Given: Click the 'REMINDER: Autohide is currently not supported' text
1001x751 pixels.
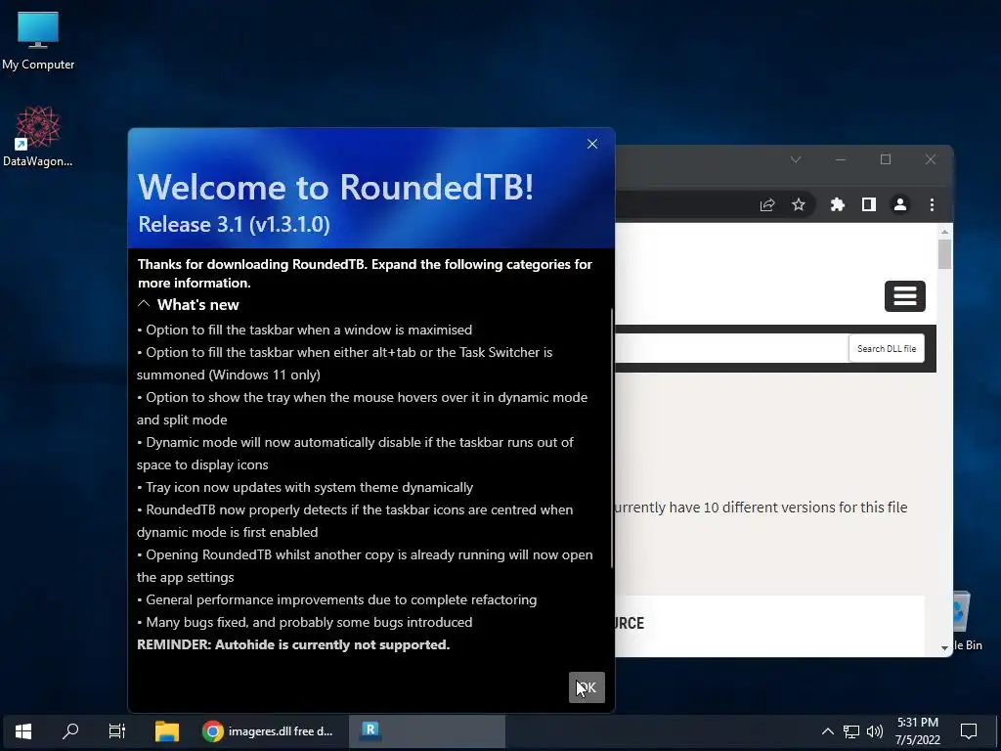Looking at the screenshot, I should click(x=293, y=645).
